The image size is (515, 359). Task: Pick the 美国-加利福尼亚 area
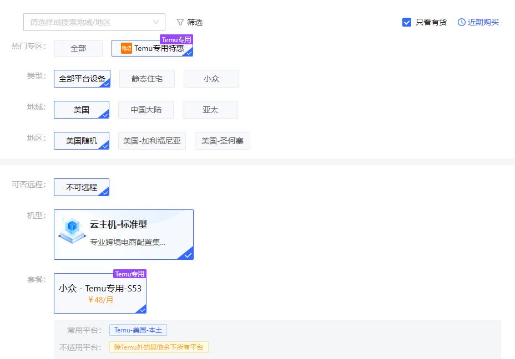(x=152, y=141)
